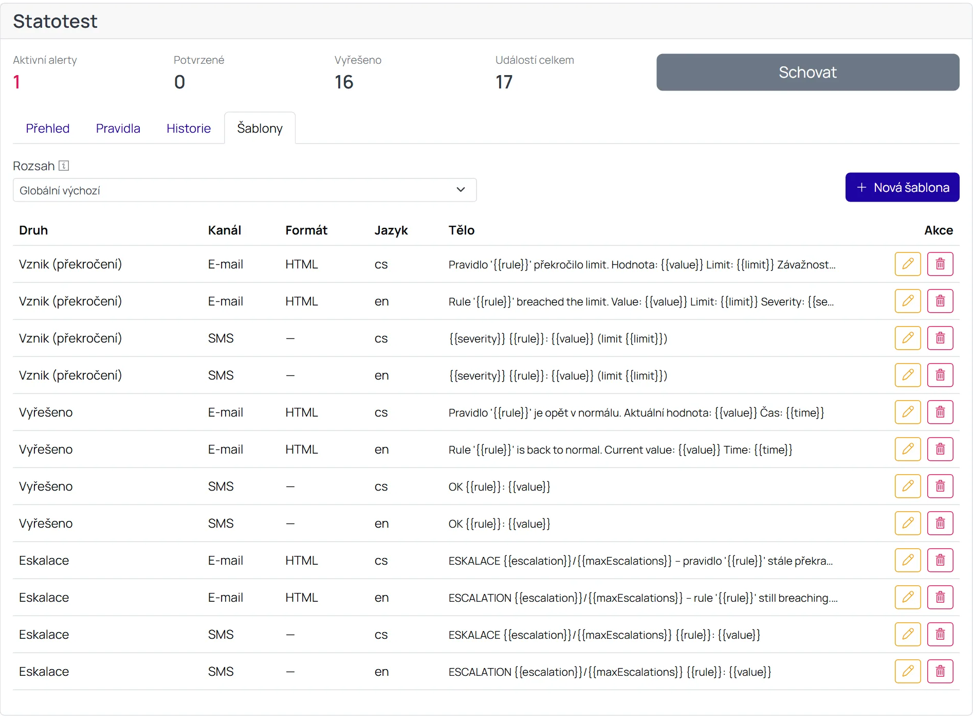Delete the Eskalace E-mail cs template
The image size is (973, 719).
(940, 560)
